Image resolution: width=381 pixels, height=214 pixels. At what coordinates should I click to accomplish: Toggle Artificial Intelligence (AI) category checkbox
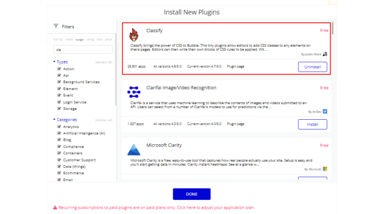coord(59,133)
